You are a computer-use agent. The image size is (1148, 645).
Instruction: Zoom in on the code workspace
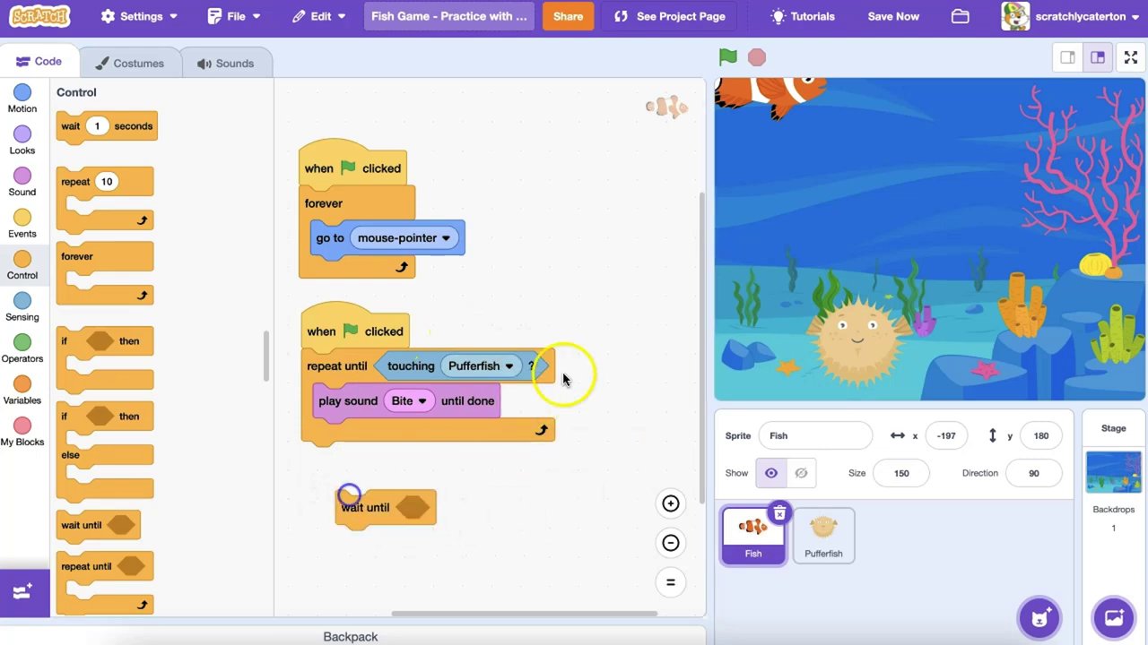pyautogui.click(x=670, y=503)
